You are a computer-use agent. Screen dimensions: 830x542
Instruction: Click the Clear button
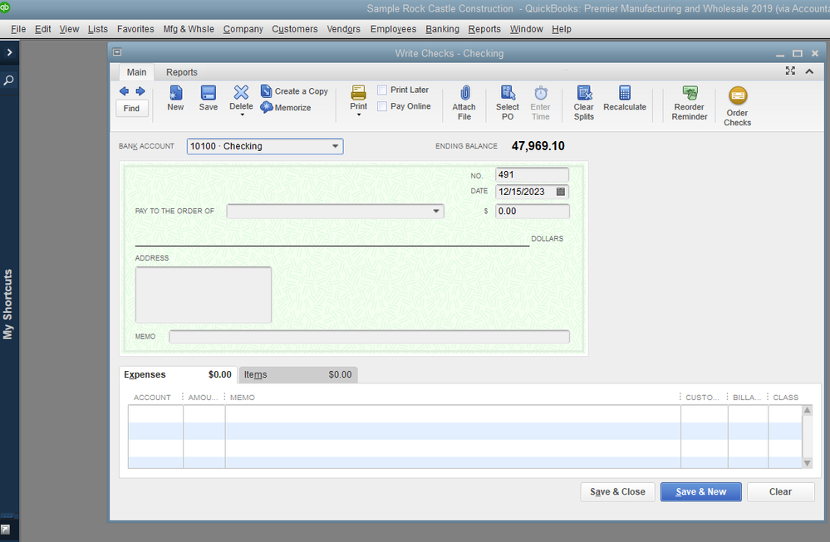pyautogui.click(x=780, y=491)
